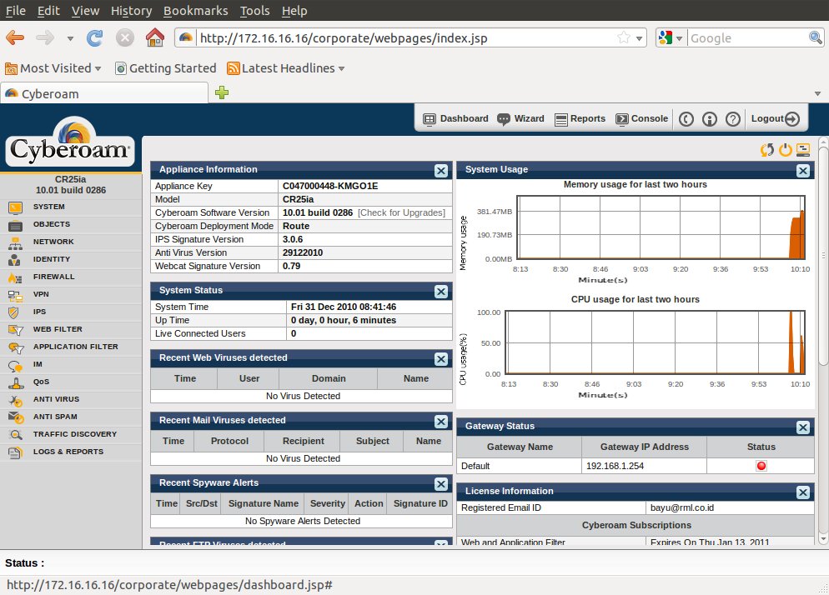
Task: Click the VPN icon in the sidebar
Action: click(x=15, y=294)
